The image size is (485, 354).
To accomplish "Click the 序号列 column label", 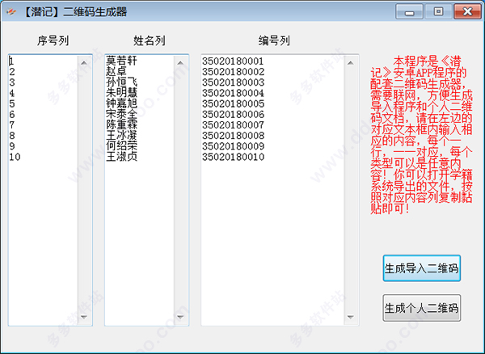I will tap(53, 40).
